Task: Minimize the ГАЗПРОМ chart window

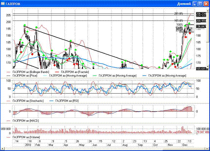Action: coord(195,4)
